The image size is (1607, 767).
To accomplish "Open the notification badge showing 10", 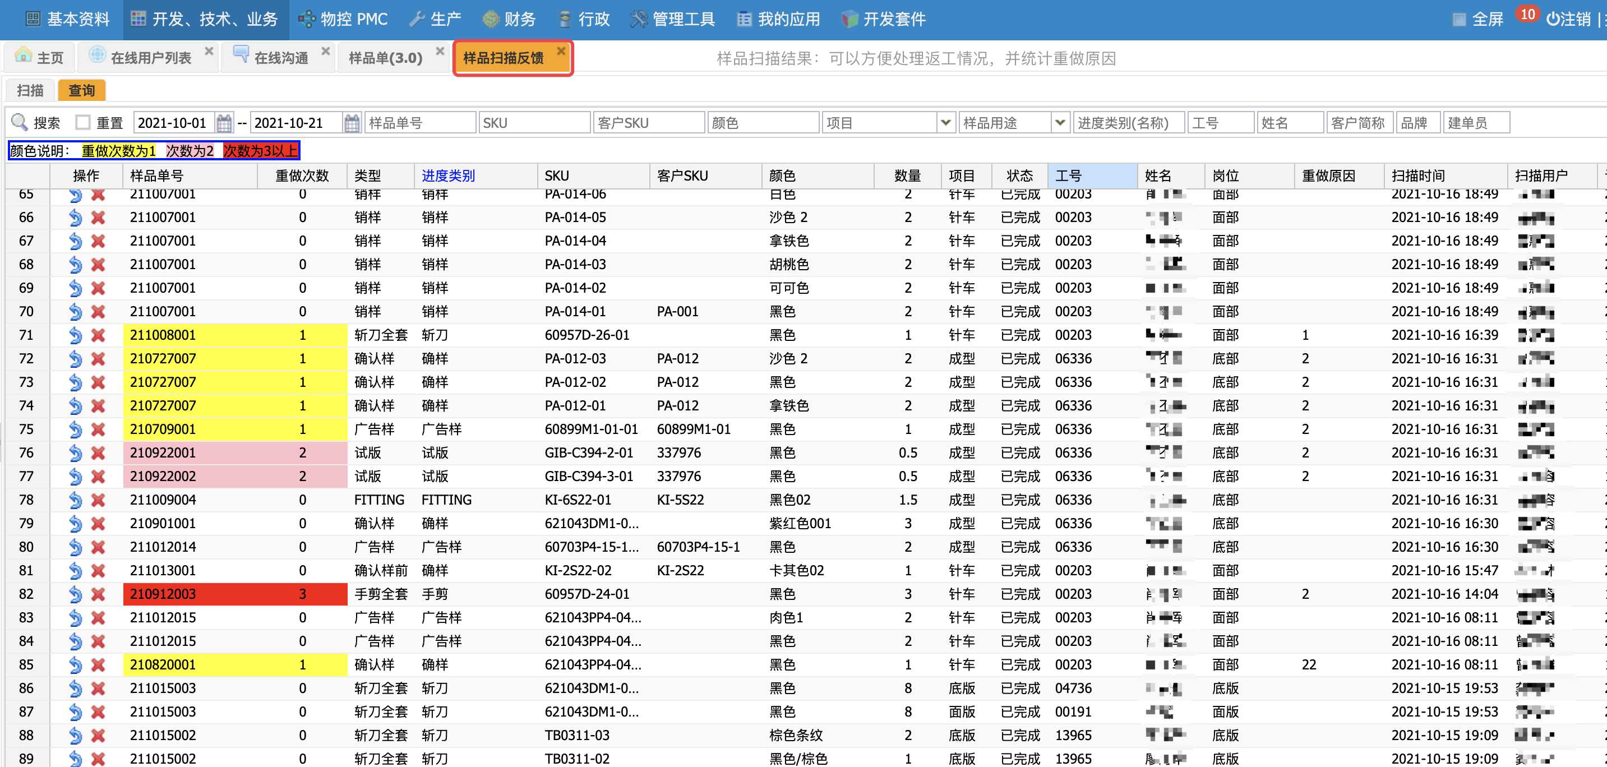I will [x=1528, y=13].
